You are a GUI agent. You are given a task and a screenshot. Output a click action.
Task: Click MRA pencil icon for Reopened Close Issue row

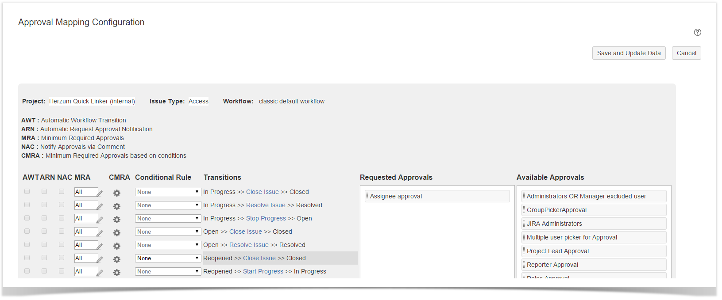100,259
